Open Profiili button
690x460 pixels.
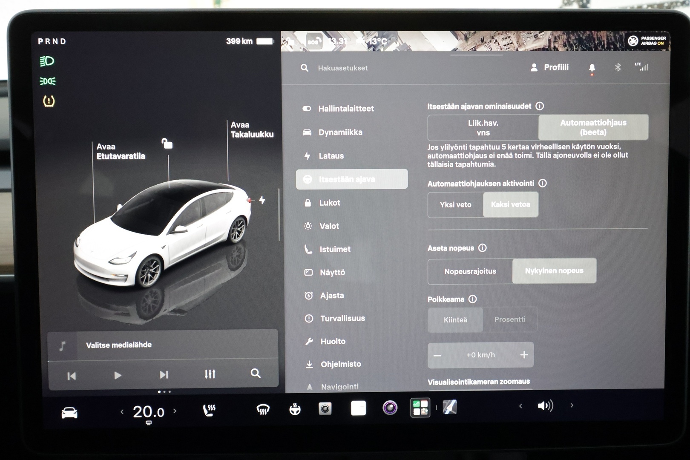tap(549, 67)
